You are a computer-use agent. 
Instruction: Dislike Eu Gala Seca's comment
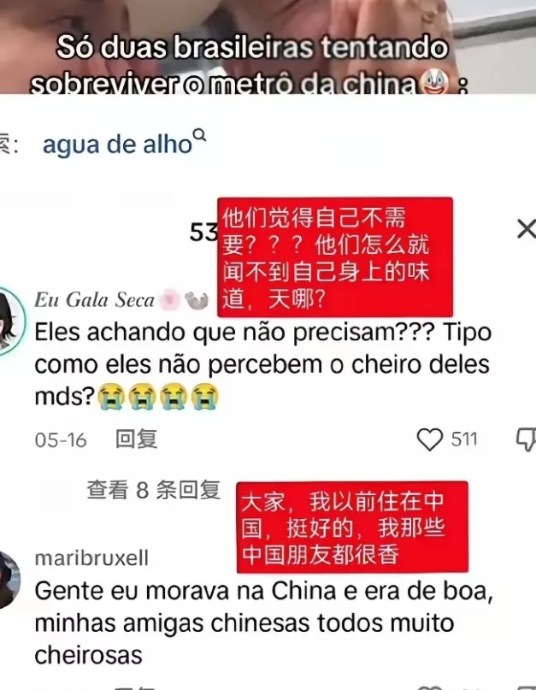pos(527,439)
